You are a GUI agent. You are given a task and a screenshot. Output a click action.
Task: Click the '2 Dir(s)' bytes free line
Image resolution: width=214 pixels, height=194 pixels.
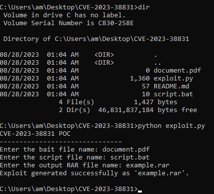tap(128, 110)
